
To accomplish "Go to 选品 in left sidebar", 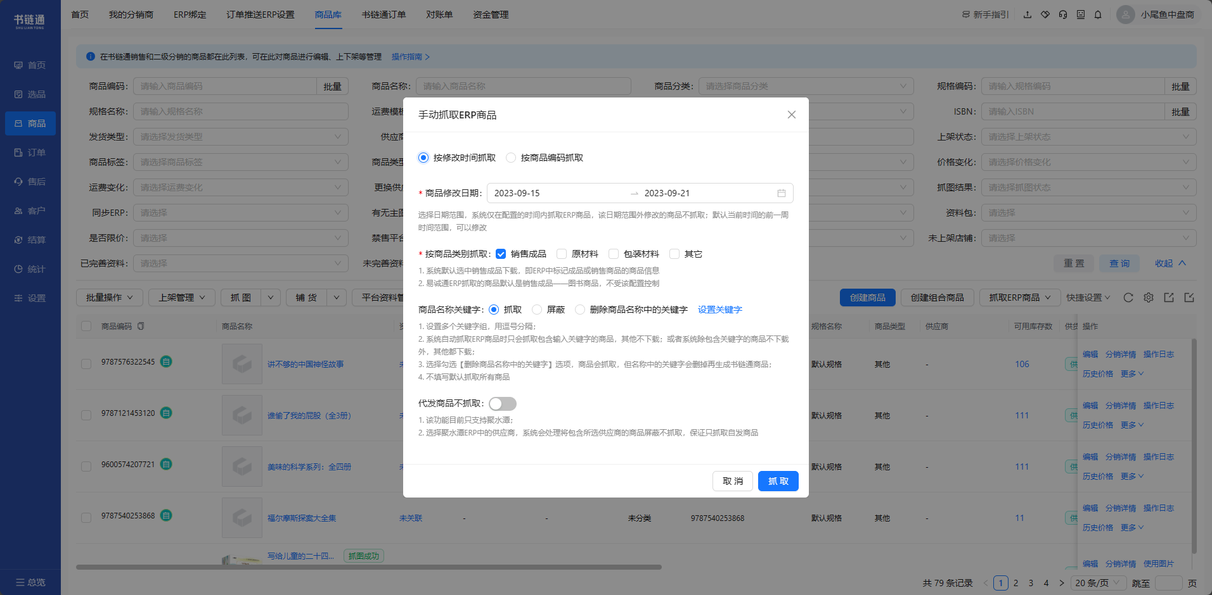I will pos(30,94).
